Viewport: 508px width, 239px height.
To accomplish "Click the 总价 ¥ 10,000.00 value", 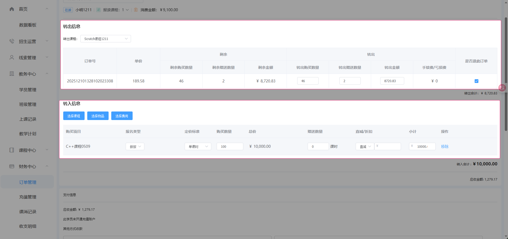I will (x=260, y=146).
